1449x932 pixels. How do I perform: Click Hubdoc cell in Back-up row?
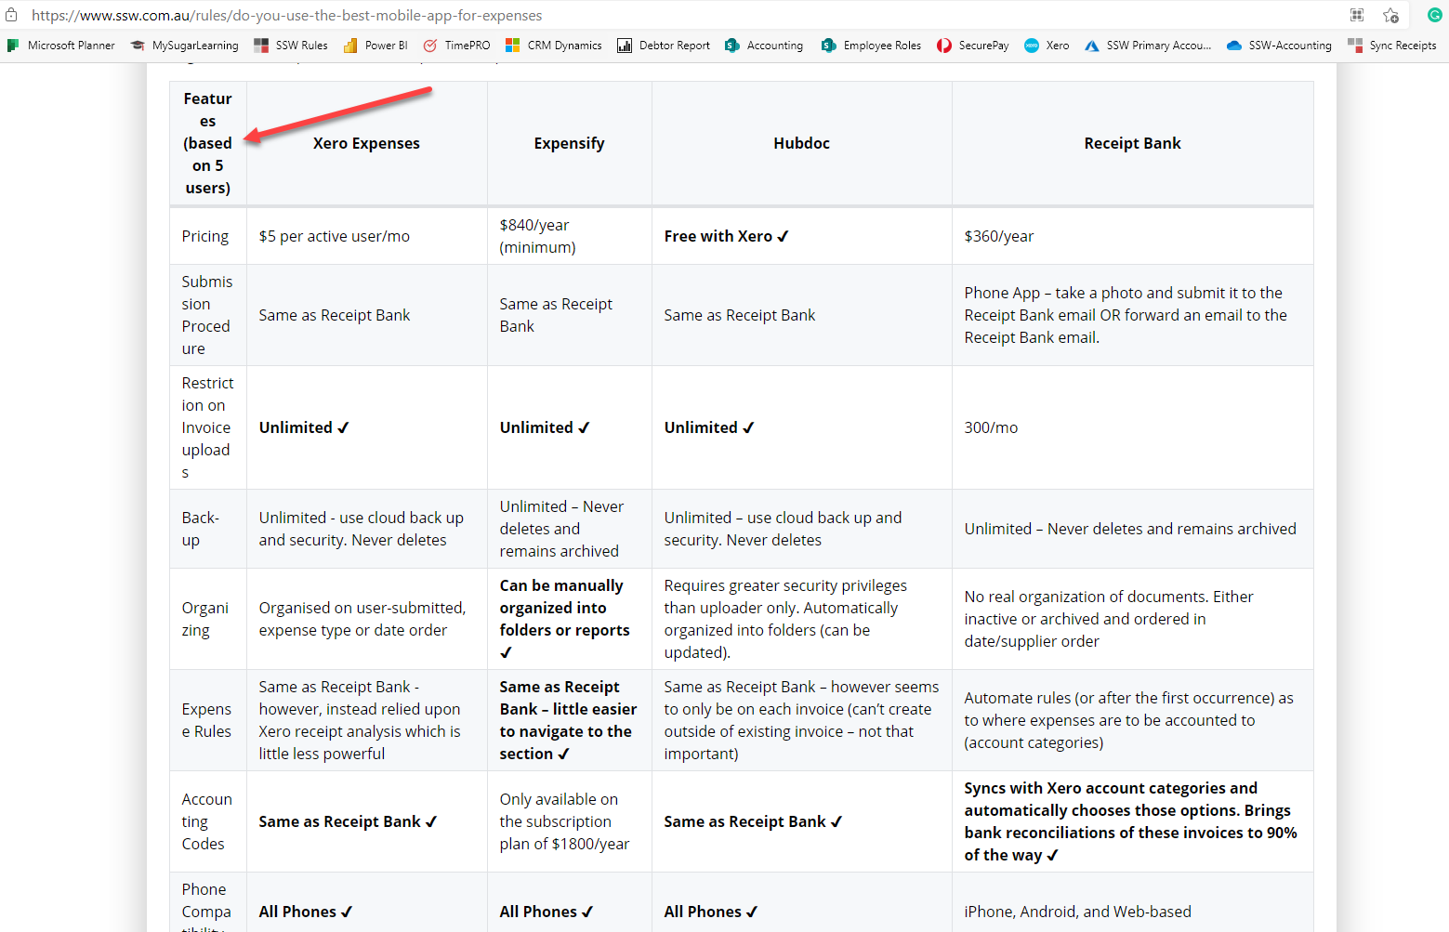[802, 529]
